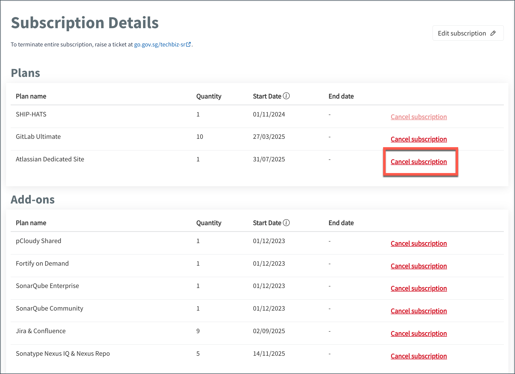Click the Add-ons table End date header

[x=341, y=223]
